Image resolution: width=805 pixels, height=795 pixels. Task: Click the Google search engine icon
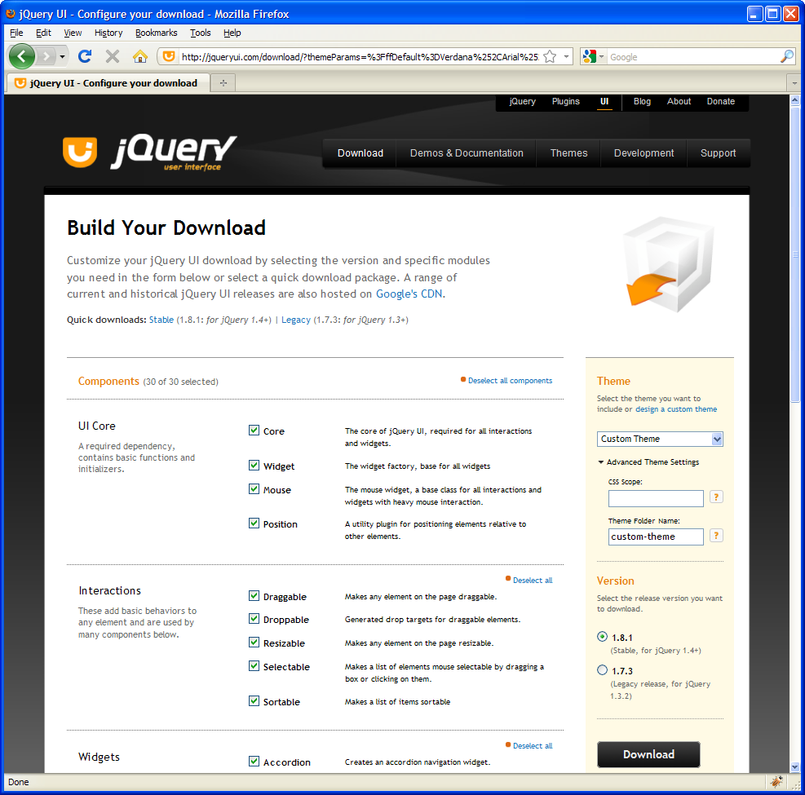(590, 56)
